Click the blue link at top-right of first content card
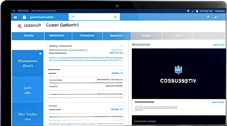227x126 pixels. click(116, 53)
